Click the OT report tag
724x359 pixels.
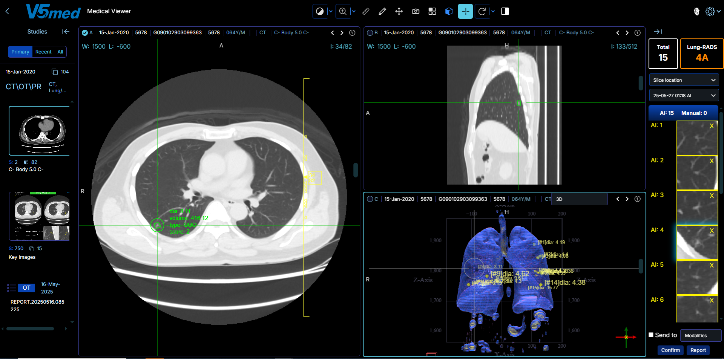coord(26,288)
